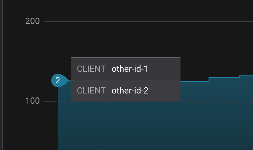Click the other-id-2 value text
The width and height of the screenshot is (253, 150).
130,91
